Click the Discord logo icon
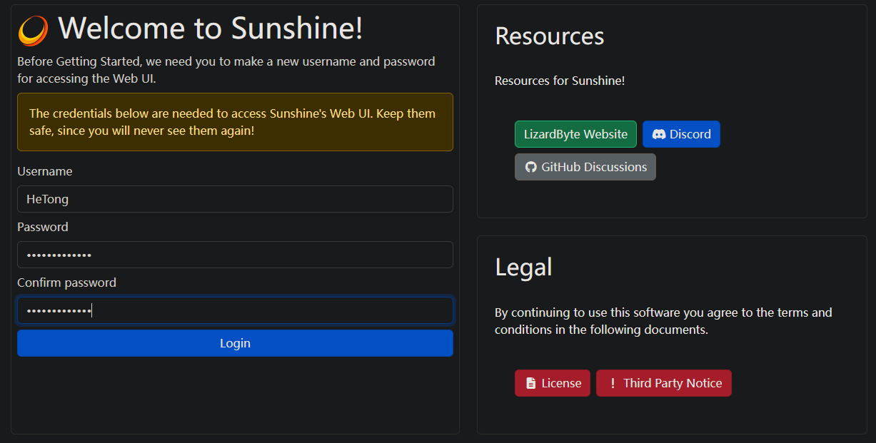 659,134
